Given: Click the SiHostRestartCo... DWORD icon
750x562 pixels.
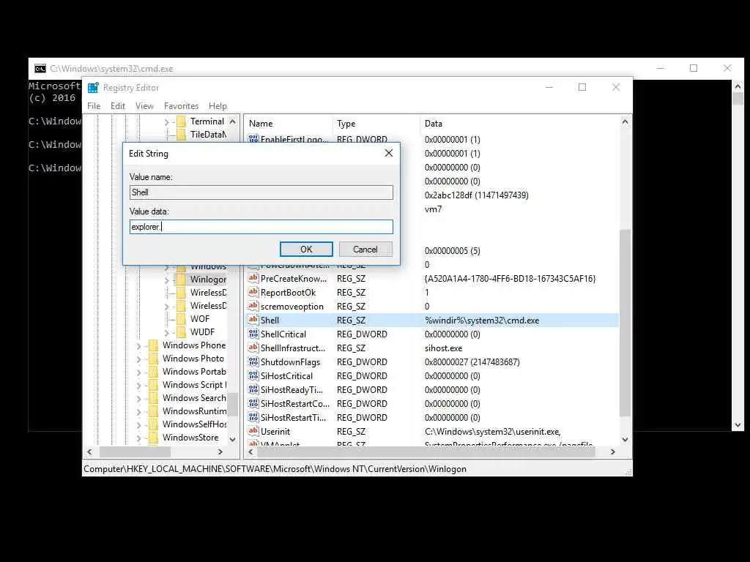Looking at the screenshot, I should [253, 403].
